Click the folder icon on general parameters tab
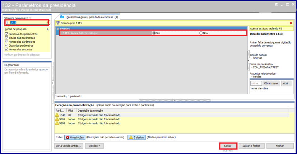 click(62, 17)
